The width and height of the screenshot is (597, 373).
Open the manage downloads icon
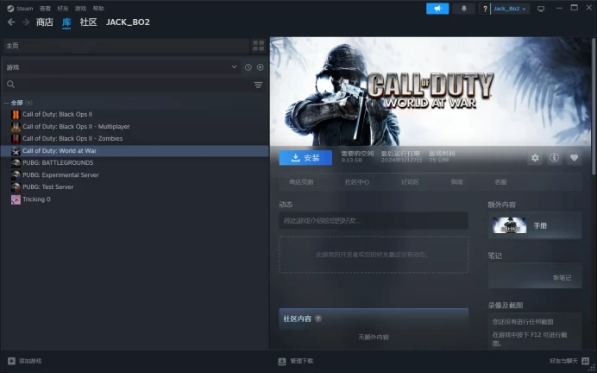(282, 361)
